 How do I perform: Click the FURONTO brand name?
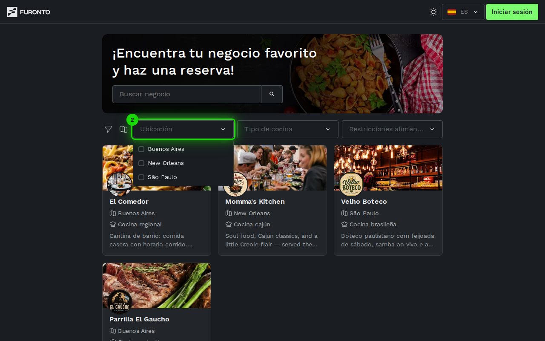click(35, 12)
